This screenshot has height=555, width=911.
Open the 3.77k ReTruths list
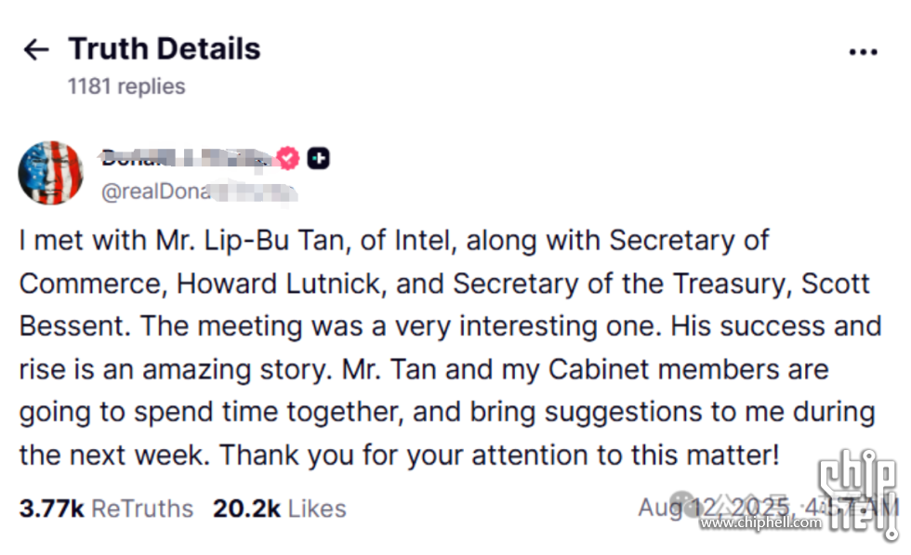coord(106,509)
